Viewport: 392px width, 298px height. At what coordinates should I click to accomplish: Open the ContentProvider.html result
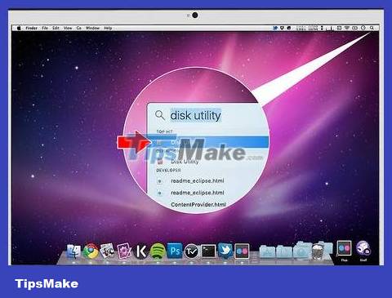[198, 204]
